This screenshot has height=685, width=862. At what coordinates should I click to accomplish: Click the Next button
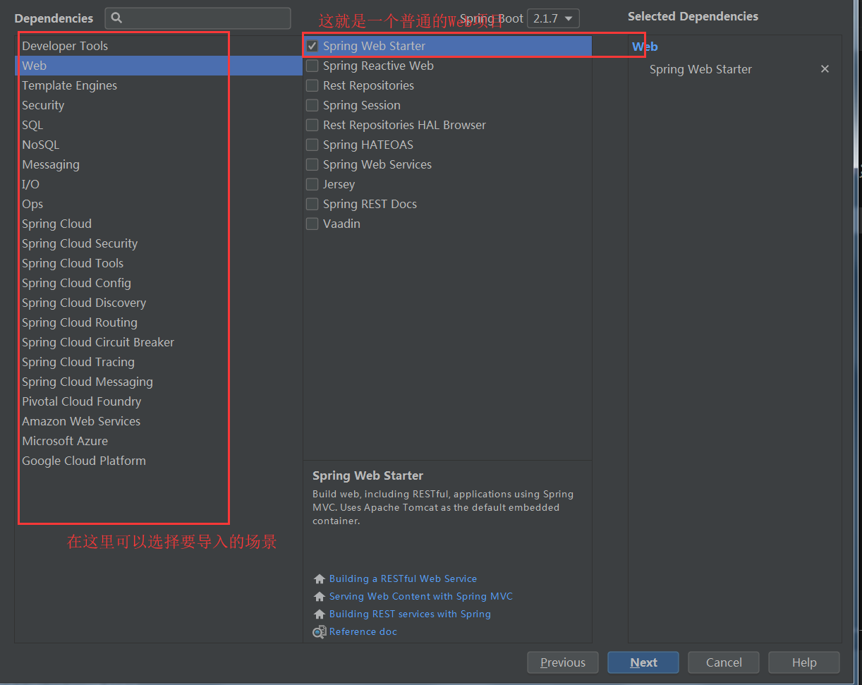[643, 662]
